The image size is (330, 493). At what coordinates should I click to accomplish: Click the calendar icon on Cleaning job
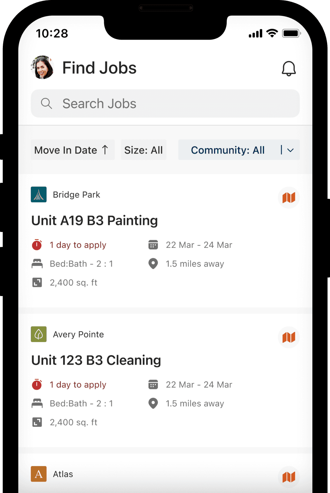tap(153, 384)
